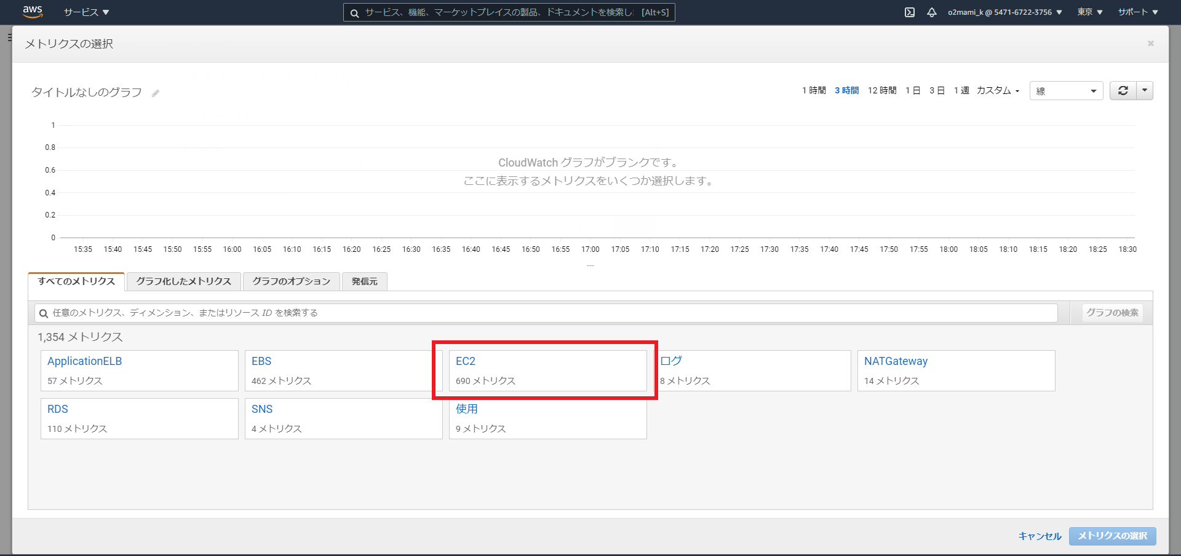Open the サービス services menu

click(x=86, y=12)
